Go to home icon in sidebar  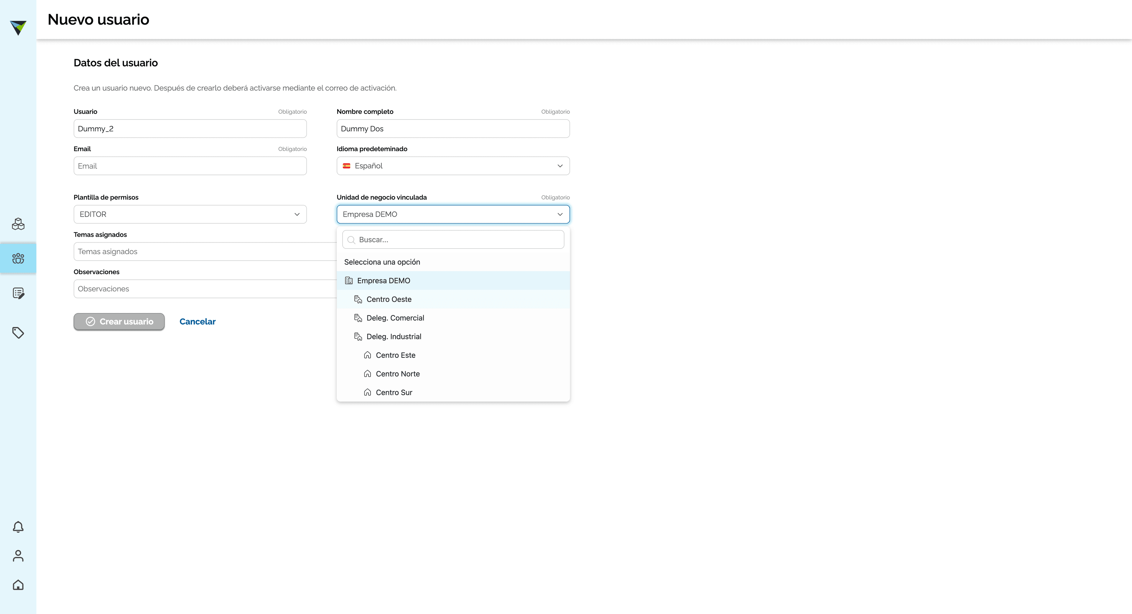coord(18,585)
